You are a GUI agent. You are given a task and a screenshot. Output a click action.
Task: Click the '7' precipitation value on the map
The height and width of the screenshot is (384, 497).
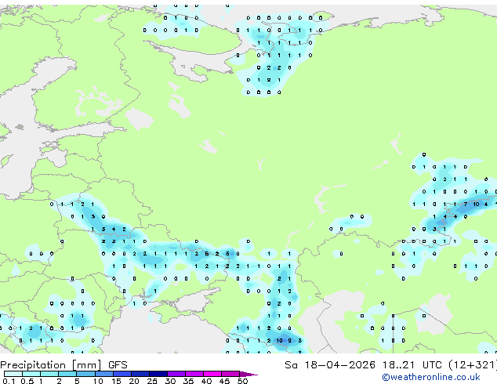pos(466,205)
